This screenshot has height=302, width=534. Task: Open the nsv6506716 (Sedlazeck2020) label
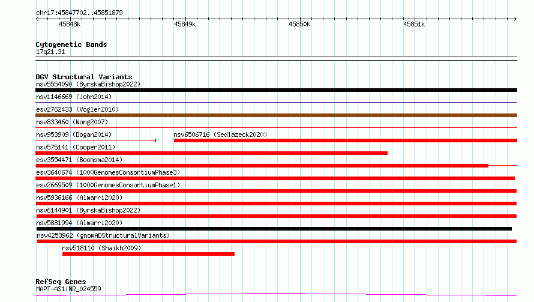tap(220, 134)
